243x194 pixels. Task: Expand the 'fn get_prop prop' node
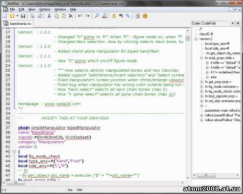pos(201,82)
